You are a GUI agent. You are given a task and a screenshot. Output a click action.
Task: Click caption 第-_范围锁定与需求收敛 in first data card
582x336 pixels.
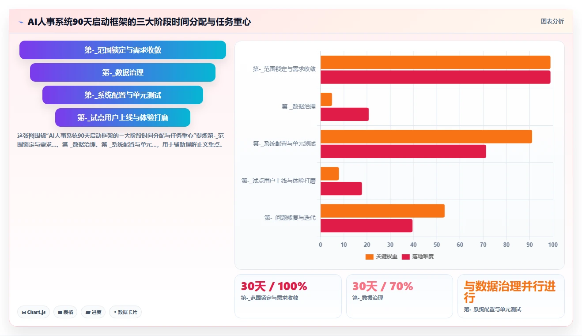pos(269,298)
